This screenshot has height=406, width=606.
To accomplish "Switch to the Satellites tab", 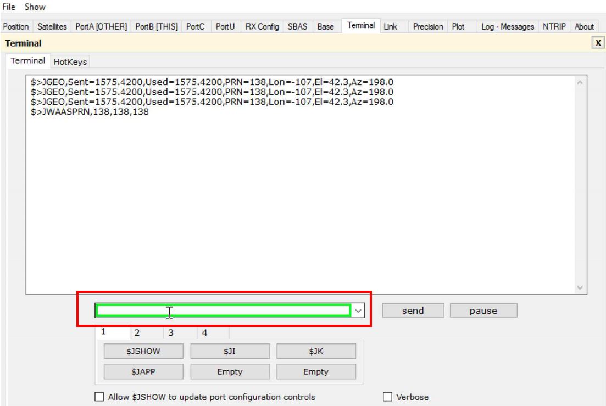I will (x=52, y=27).
